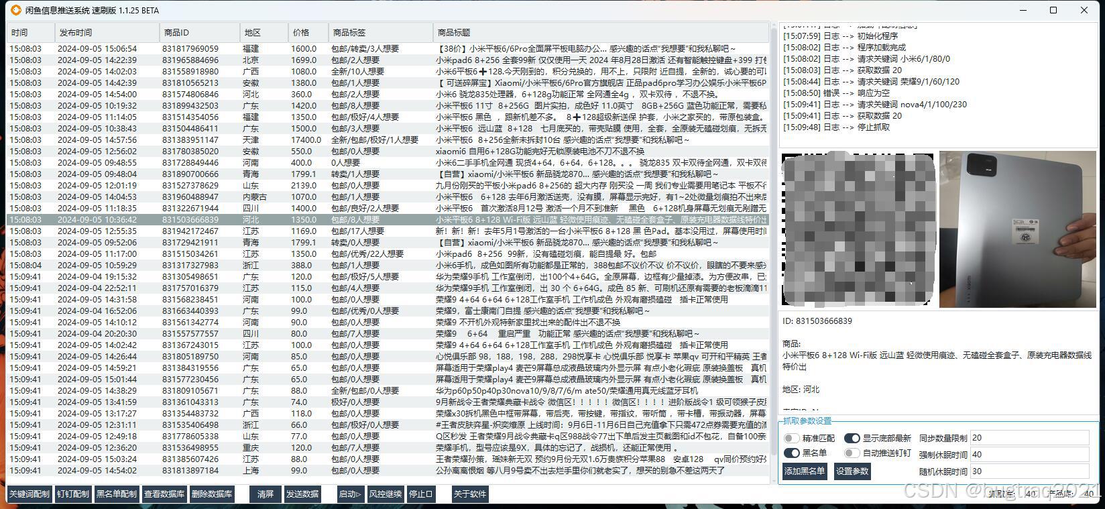The width and height of the screenshot is (1105, 509).
Task: Sort by 商品标签 column header
Action: pyautogui.click(x=381, y=32)
